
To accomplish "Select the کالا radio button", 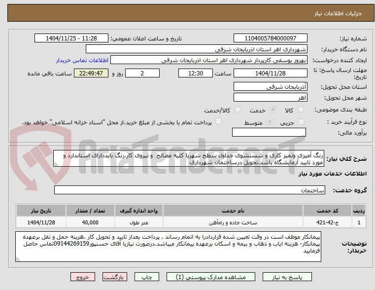I will (301, 109).
